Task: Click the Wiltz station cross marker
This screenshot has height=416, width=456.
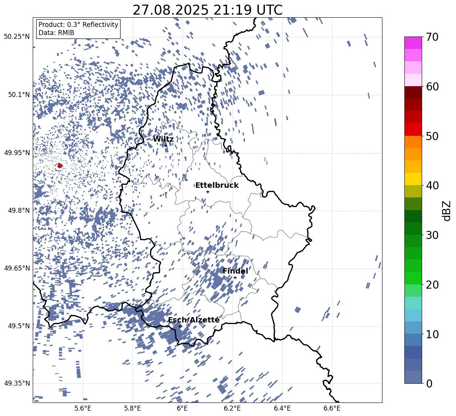Action: coord(166,145)
